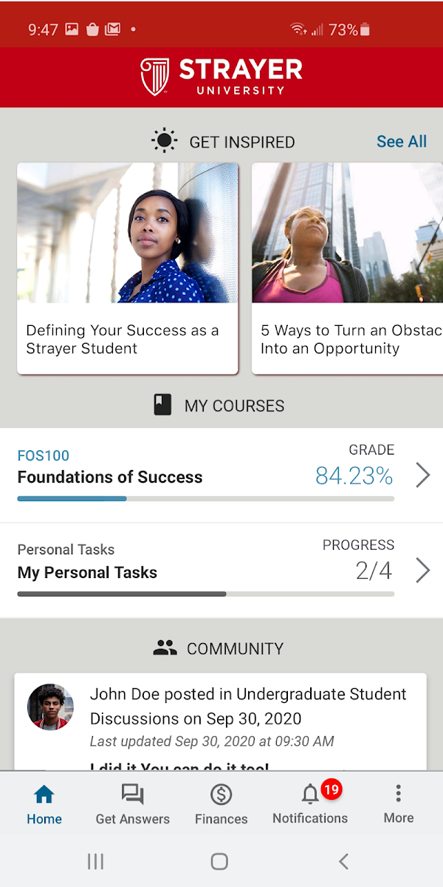Click See All inspiration link
Screen dimensions: 443x887
tap(401, 141)
